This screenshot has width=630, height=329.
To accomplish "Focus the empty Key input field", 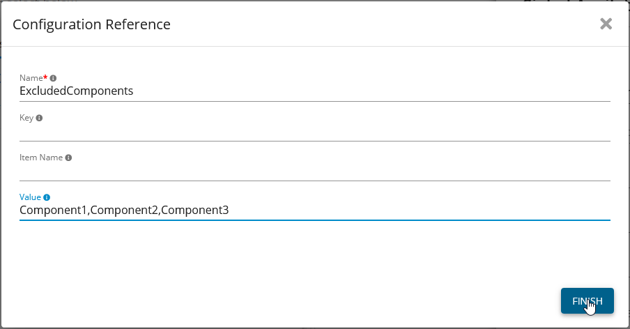I will pos(314,131).
